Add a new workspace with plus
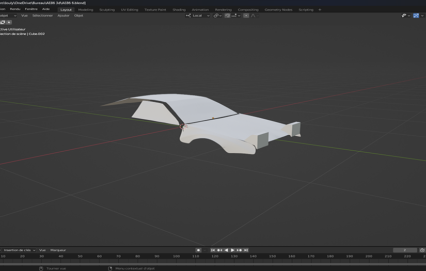 (x=320, y=9)
